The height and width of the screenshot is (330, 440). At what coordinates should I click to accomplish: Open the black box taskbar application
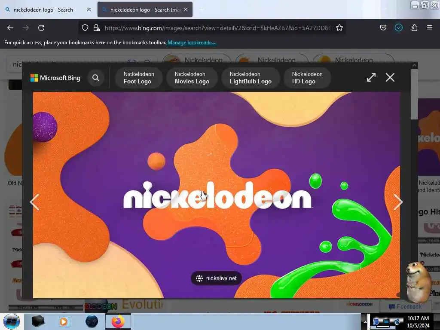[38, 321]
